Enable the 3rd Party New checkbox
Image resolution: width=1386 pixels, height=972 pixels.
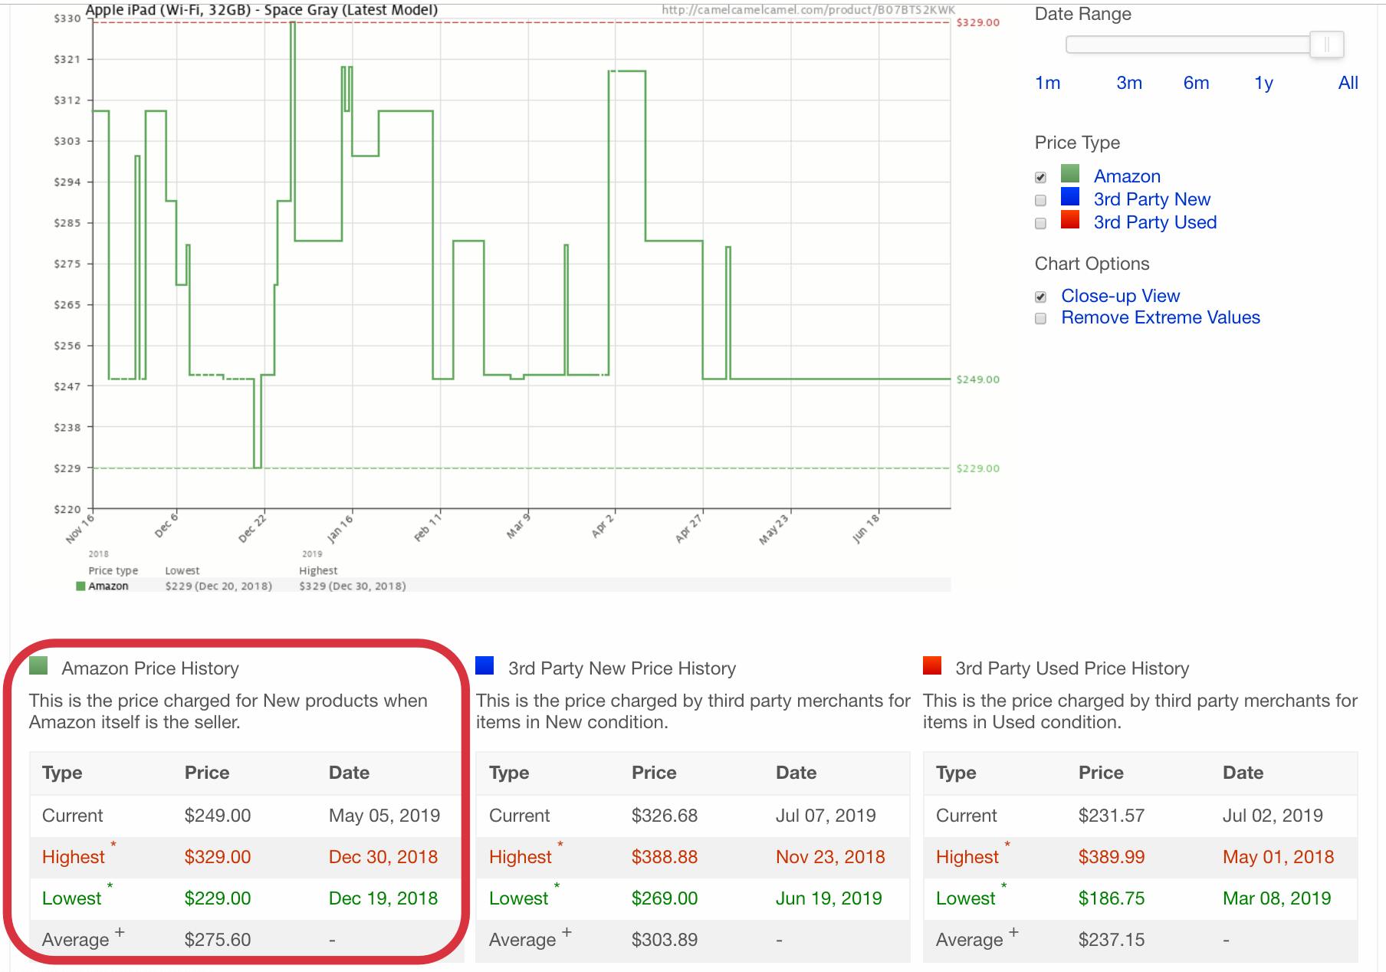(x=1040, y=201)
